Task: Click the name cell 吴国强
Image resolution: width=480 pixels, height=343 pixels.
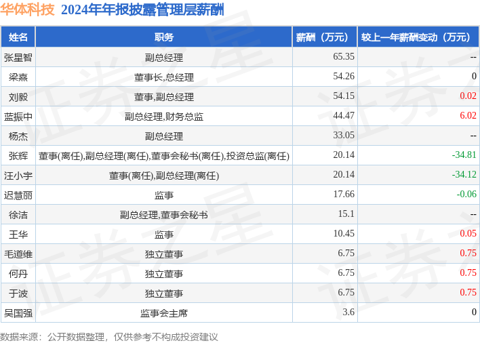Action: [18, 312]
